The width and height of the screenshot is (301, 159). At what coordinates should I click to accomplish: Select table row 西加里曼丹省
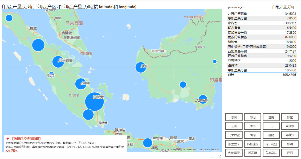pyautogui.click(x=262, y=51)
